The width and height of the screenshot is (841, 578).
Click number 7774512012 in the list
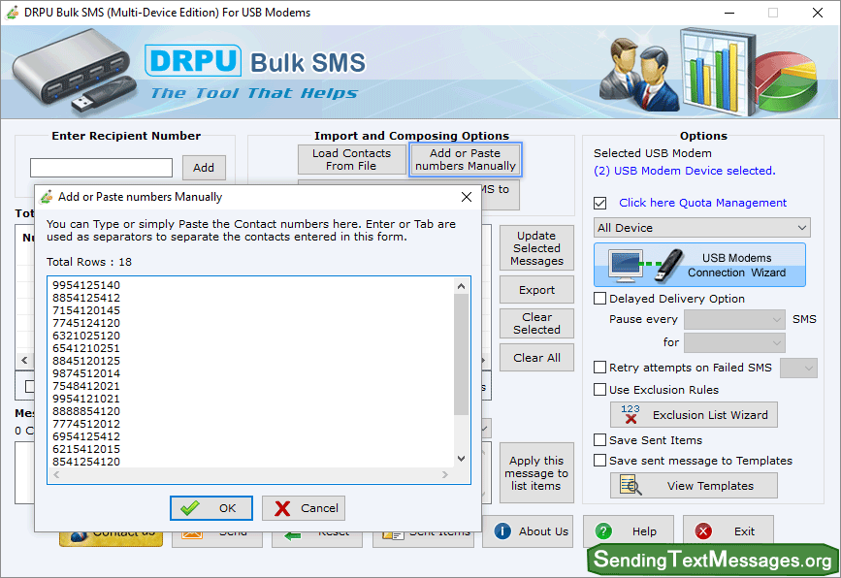point(86,424)
